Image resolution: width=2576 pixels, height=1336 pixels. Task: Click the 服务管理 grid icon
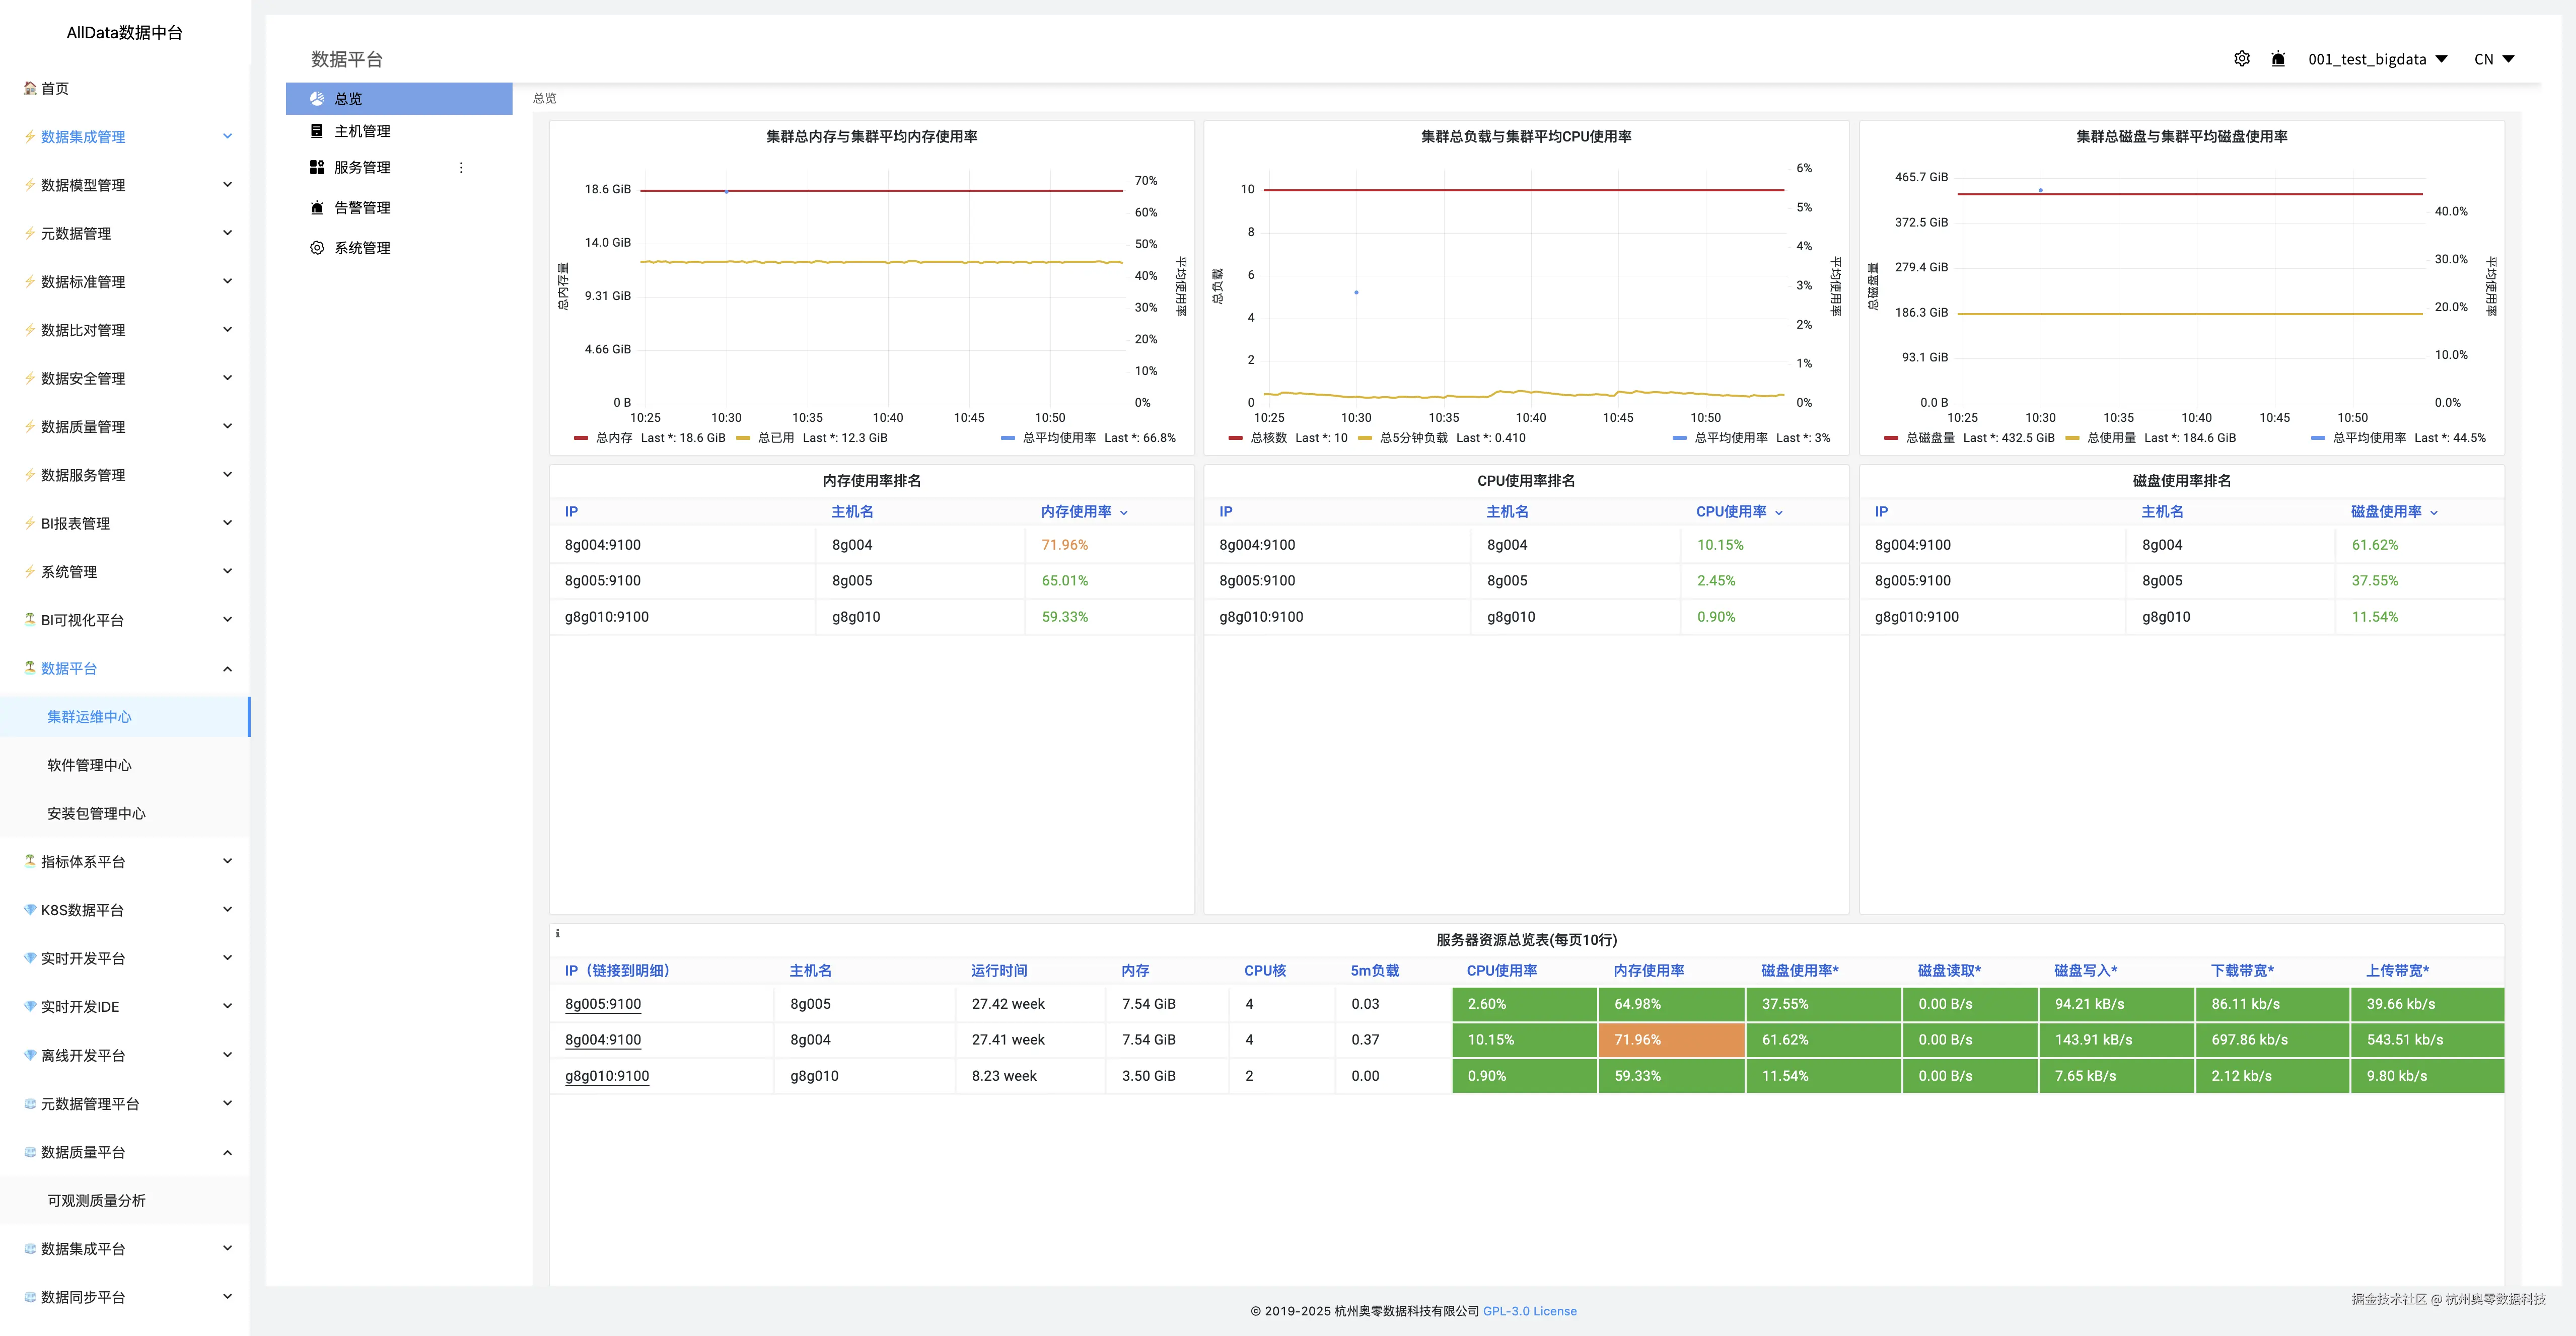point(317,167)
